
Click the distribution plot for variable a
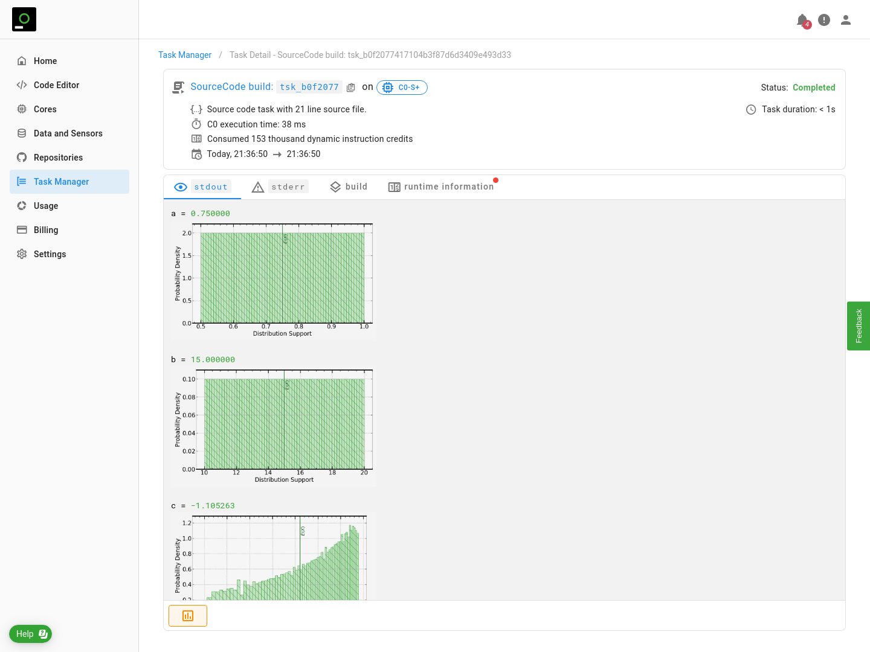click(x=273, y=280)
